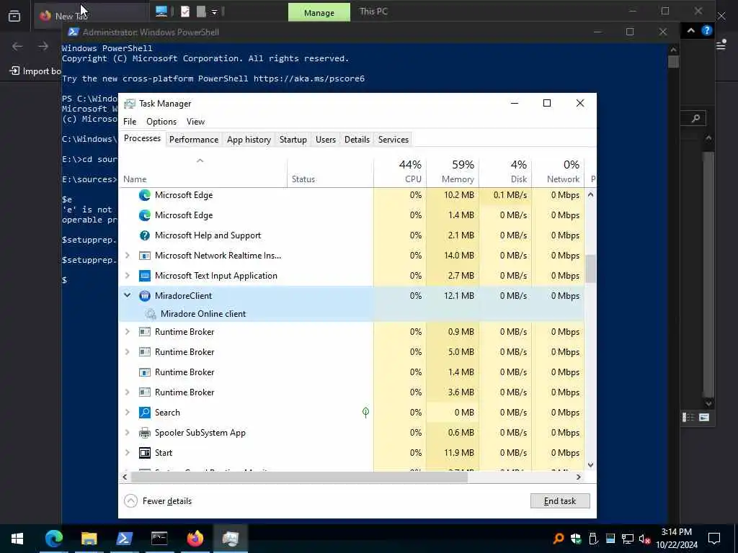The width and height of the screenshot is (738, 553).
Task: Click the Manage ribbon tab in File Explorer
Action: tap(319, 13)
